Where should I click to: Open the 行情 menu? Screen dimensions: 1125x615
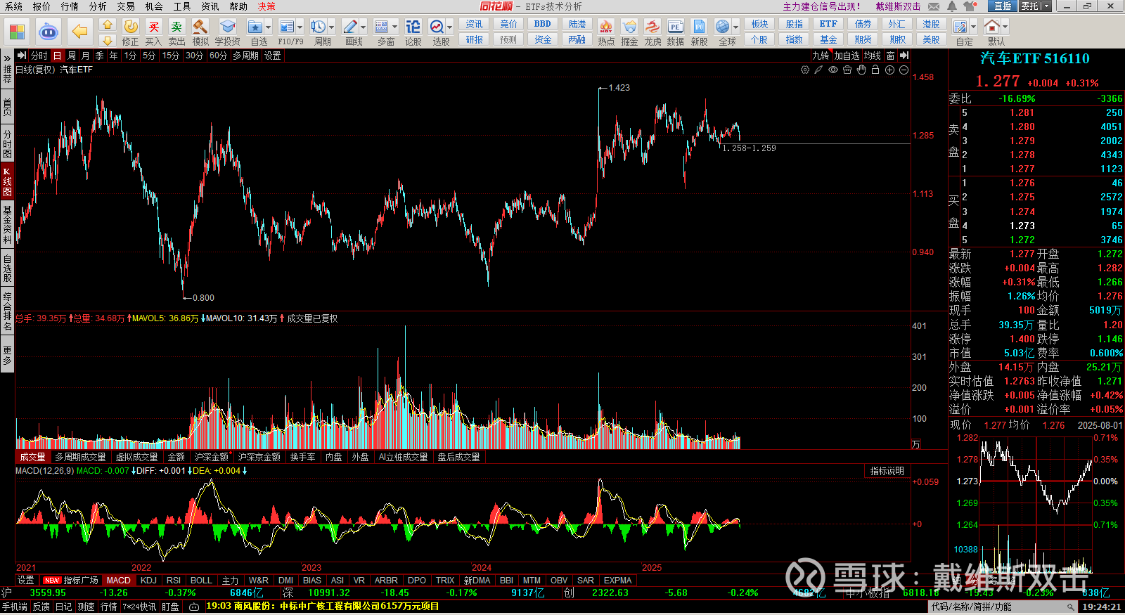click(70, 6)
